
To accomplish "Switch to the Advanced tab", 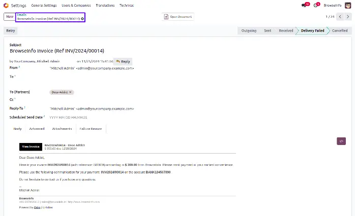I will point(37,129).
